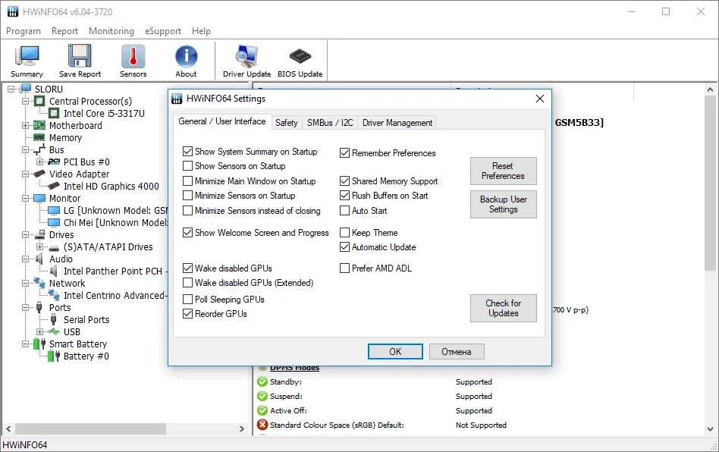Click the Drives icon in the tree

tap(40, 234)
